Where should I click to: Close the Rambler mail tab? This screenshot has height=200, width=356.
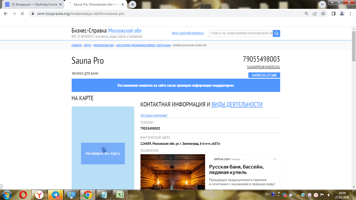[60, 4]
